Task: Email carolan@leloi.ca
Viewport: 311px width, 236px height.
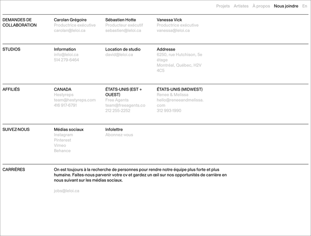Action: click(70, 31)
